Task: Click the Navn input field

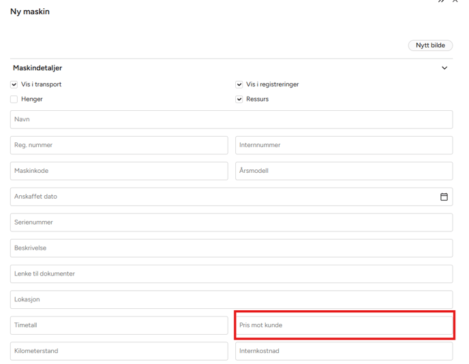Action: click(x=231, y=120)
